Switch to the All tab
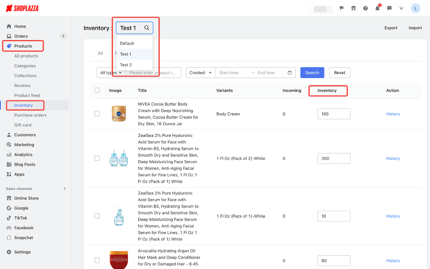The height and width of the screenshot is (269, 430). 100,53
